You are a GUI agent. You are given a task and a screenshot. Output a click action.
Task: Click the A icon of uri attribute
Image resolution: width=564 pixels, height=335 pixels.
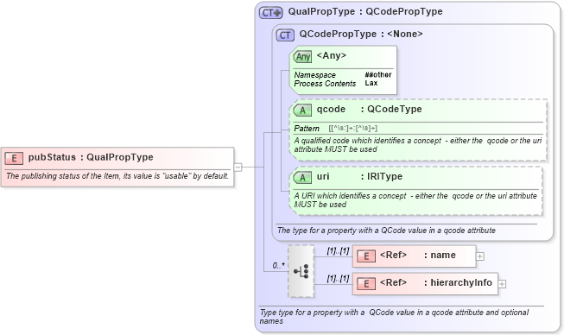pos(302,178)
